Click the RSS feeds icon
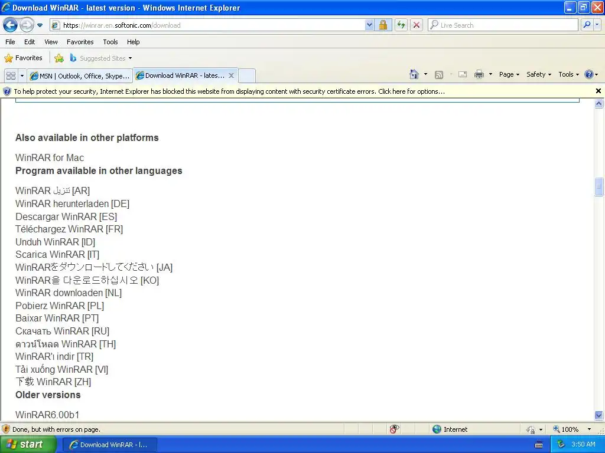Image resolution: width=605 pixels, height=453 pixels. (439, 75)
